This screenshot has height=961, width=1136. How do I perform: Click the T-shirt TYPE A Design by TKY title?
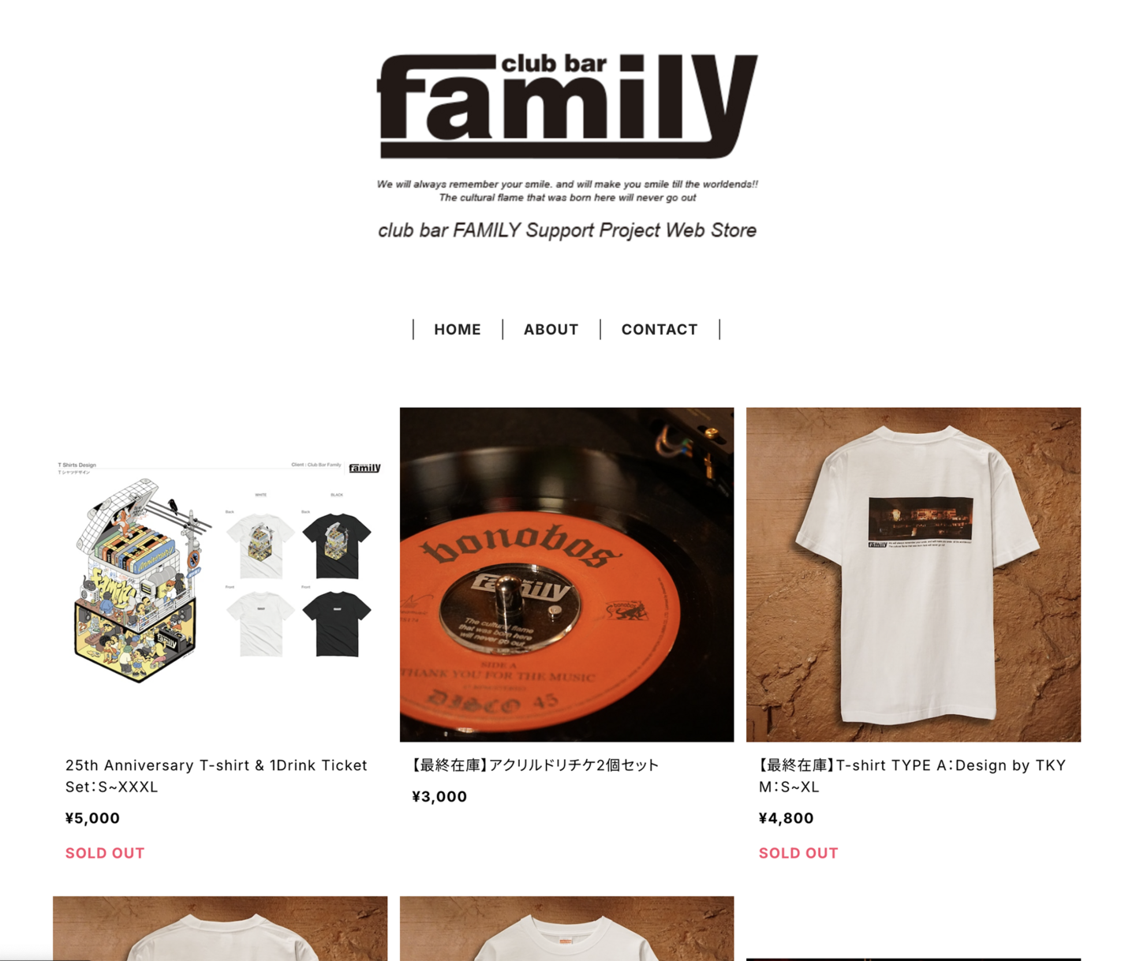click(x=913, y=776)
